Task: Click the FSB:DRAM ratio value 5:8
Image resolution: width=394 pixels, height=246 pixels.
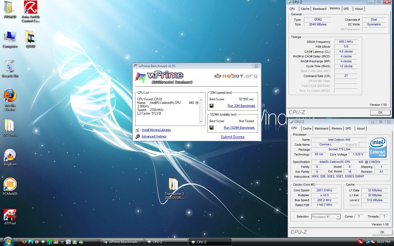Action: tap(346, 47)
